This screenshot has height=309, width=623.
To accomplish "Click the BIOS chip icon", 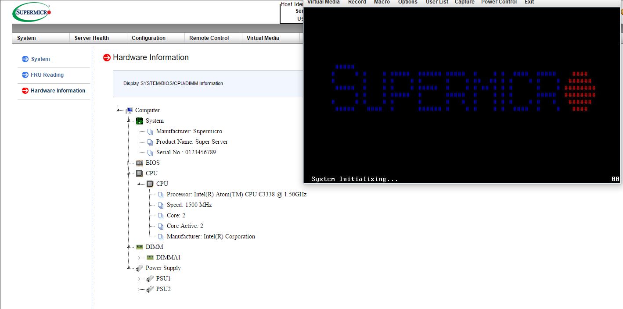I will [x=140, y=163].
